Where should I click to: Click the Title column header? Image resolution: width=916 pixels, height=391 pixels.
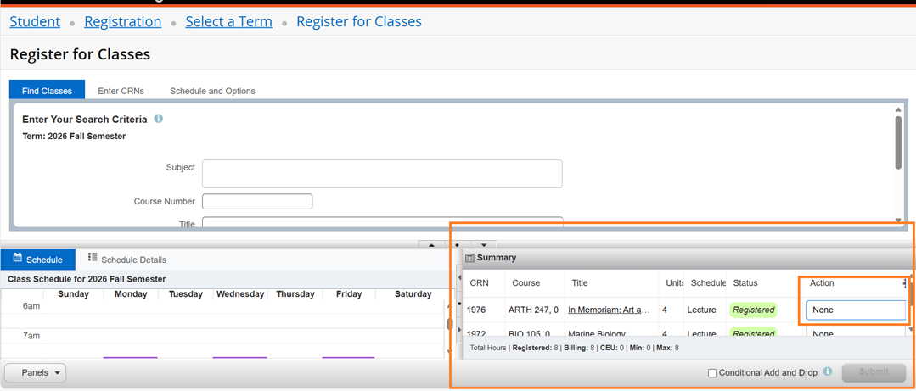pyautogui.click(x=580, y=283)
